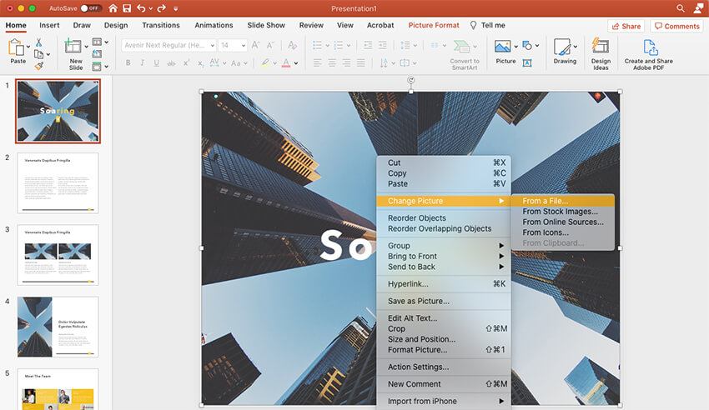Toggle Italic formatting

tap(142, 63)
